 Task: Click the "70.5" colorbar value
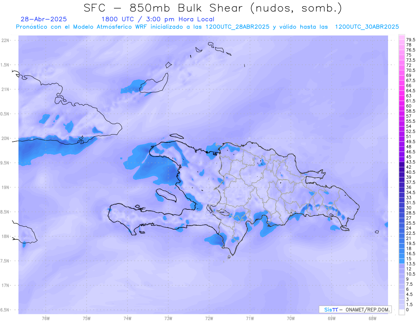pyautogui.click(x=411, y=70)
